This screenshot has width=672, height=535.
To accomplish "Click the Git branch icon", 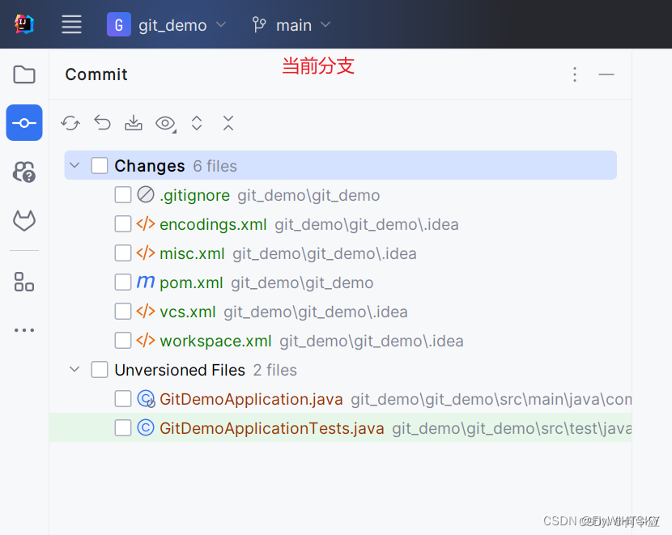I will click(259, 25).
